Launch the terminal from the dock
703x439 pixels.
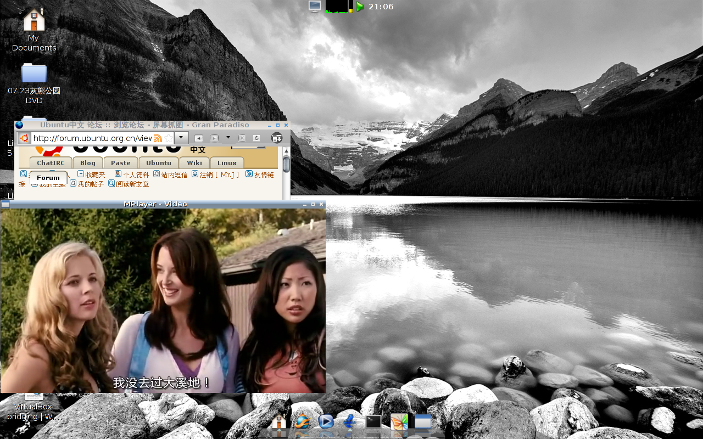click(x=373, y=421)
